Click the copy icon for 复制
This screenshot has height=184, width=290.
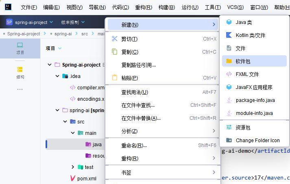[115, 52]
